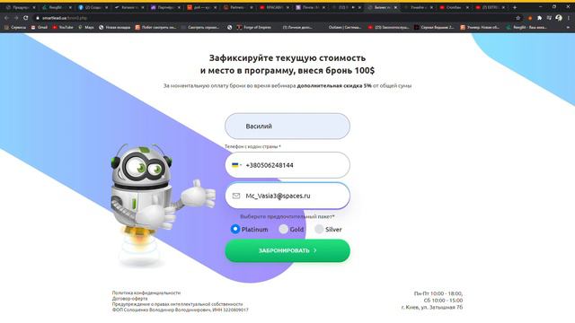Viewport: 575px width, 323px height.
Task: Open a new tab with plus button
Action: pos(515,7)
